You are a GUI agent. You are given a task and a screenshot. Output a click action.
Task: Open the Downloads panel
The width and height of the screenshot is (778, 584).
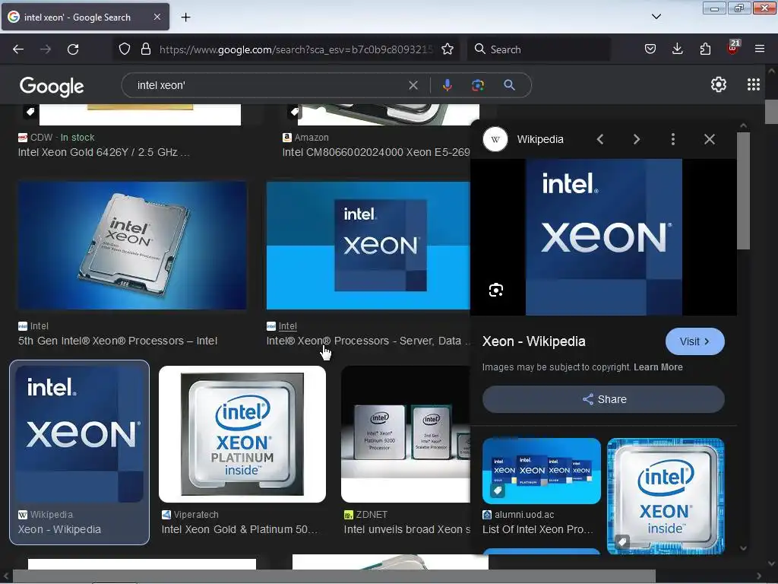(677, 49)
